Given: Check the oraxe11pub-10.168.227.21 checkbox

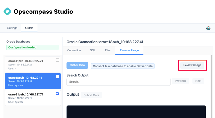Looking at the screenshot, I should 57,60.
